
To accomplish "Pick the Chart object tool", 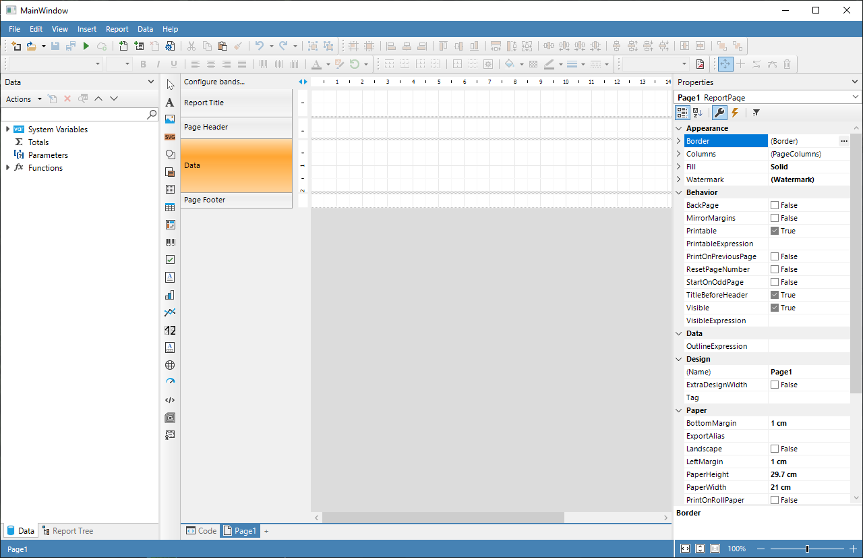I will pyautogui.click(x=170, y=295).
